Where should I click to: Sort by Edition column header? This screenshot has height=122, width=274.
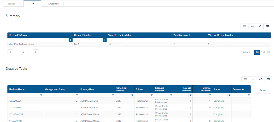pos(144,89)
